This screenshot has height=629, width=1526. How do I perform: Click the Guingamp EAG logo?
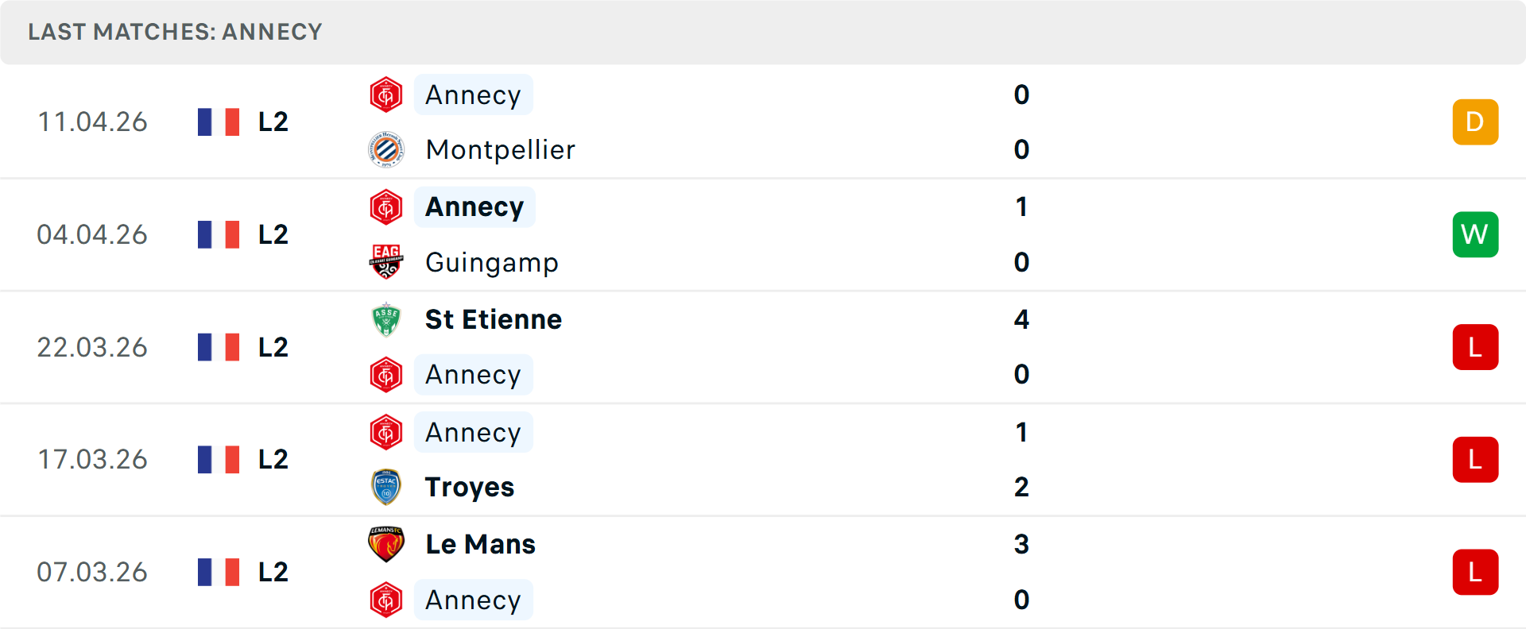386,262
